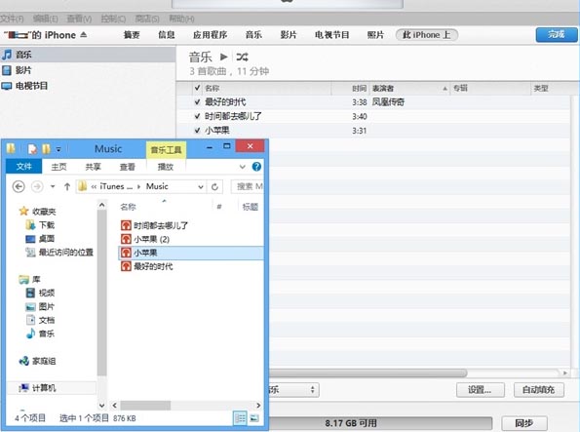Click the properties icon in Explorer title bar
The image size is (580, 432).
coord(32,149)
